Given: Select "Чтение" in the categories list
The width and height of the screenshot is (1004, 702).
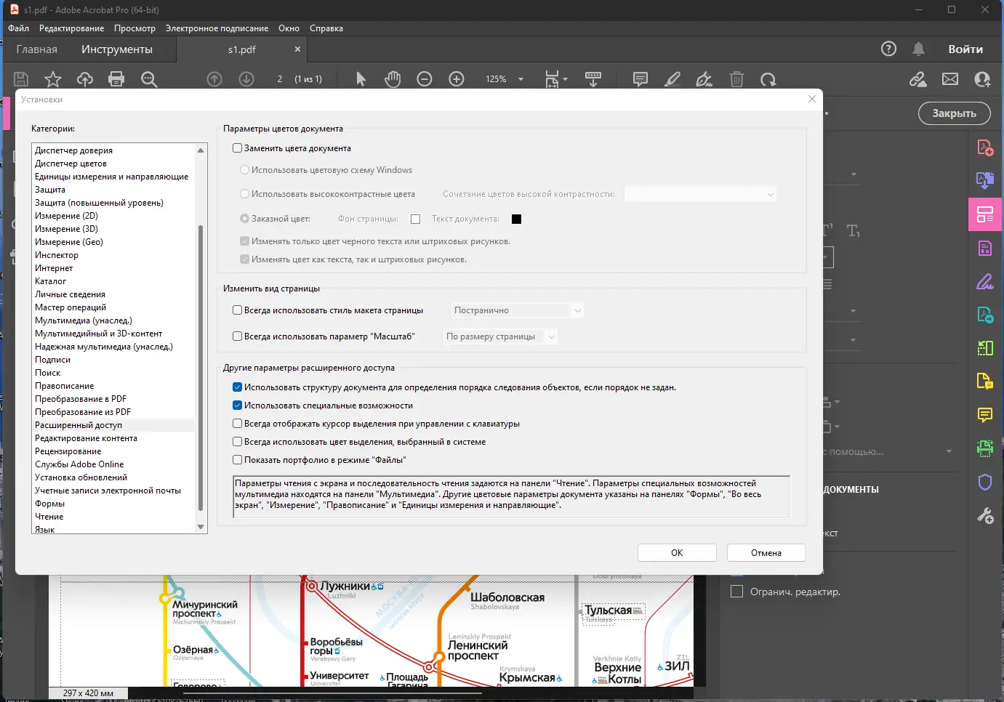Looking at the screenshot, I should pos(49,517).
